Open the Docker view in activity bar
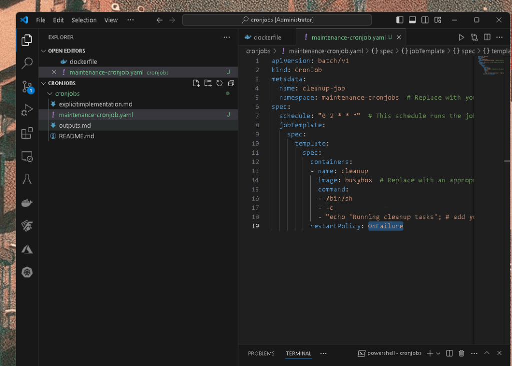 pos(27,203)
